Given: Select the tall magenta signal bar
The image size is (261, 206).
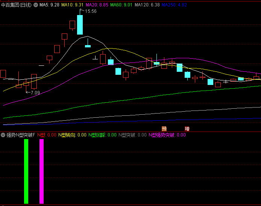Looking at the screenshot, I should tap(41, 171).
